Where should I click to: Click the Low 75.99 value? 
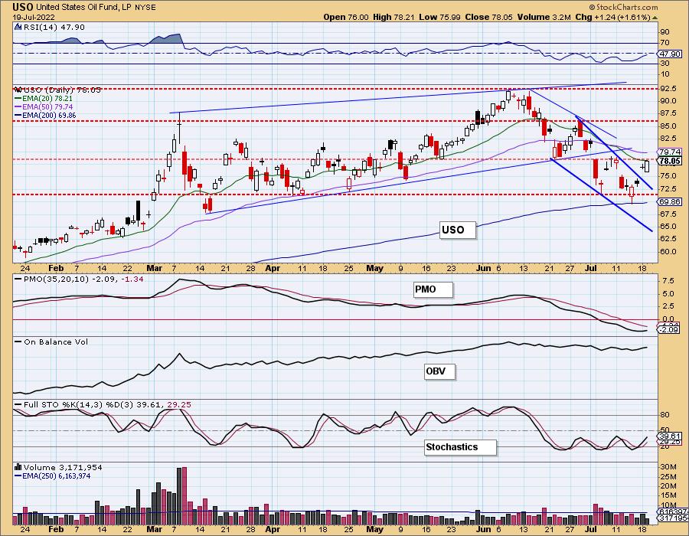pos(439,17)
